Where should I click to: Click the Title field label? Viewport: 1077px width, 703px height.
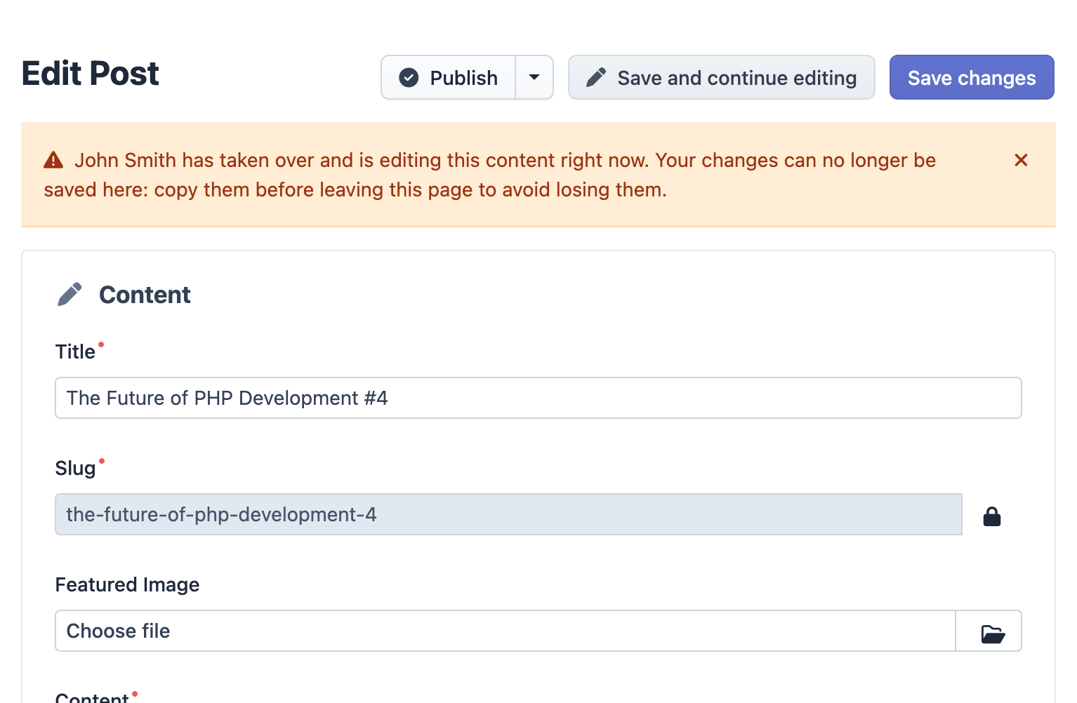click(75, 351)
